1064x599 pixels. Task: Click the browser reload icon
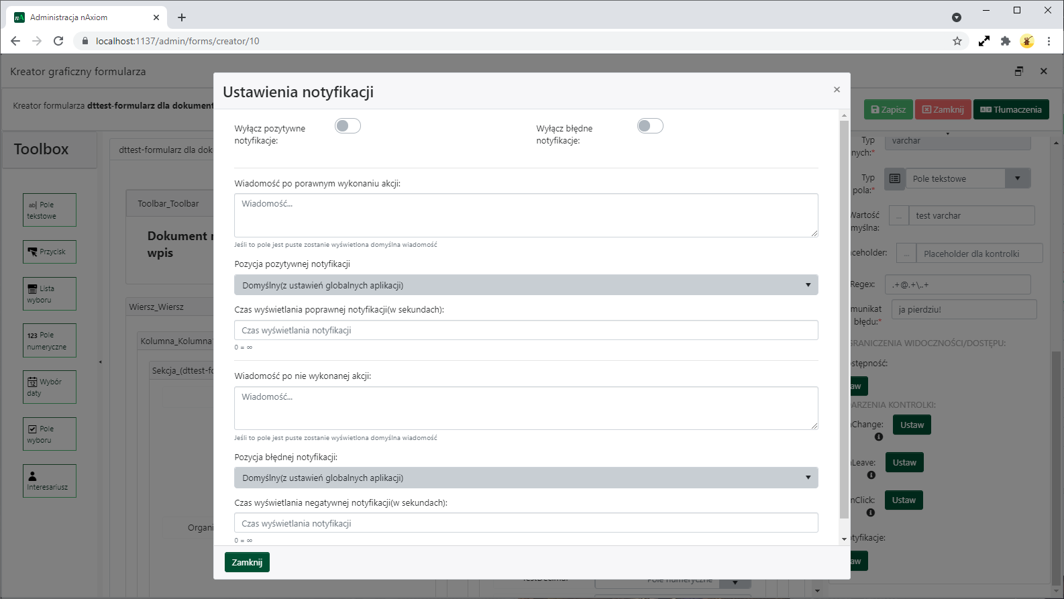58,41
